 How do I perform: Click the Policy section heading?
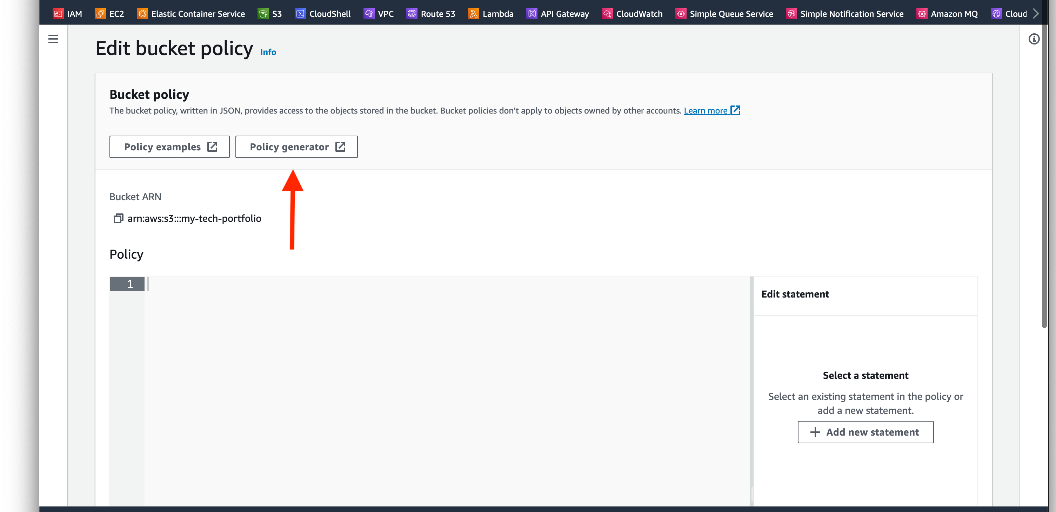pyautogui.click(x=126, y=254)
